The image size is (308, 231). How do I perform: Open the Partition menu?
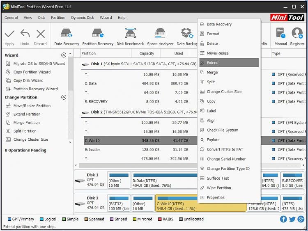[x=58, y=18]
